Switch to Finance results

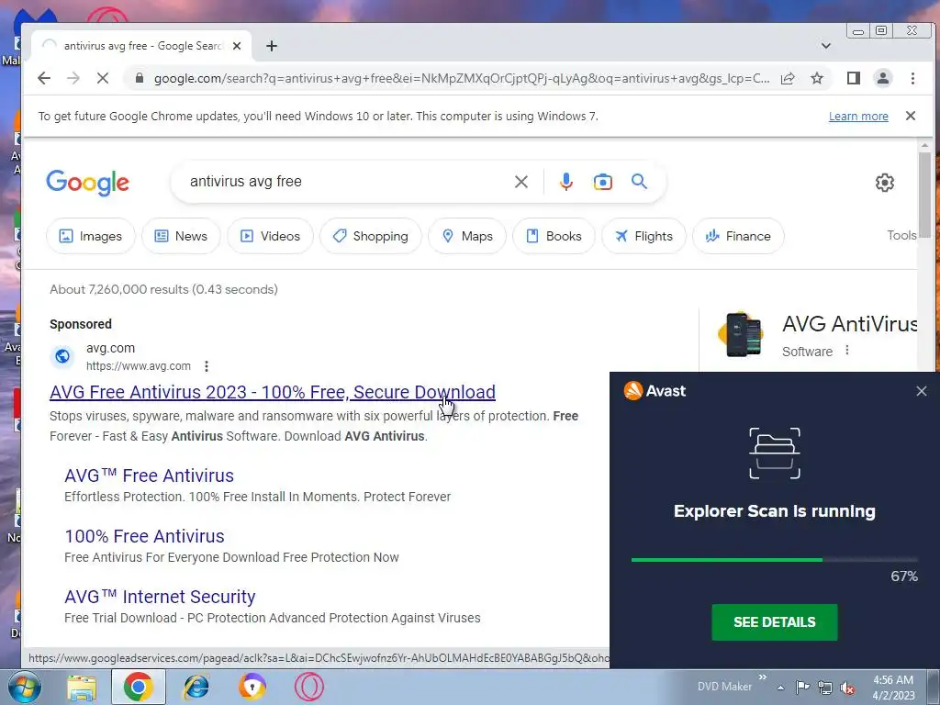point(738,236)
